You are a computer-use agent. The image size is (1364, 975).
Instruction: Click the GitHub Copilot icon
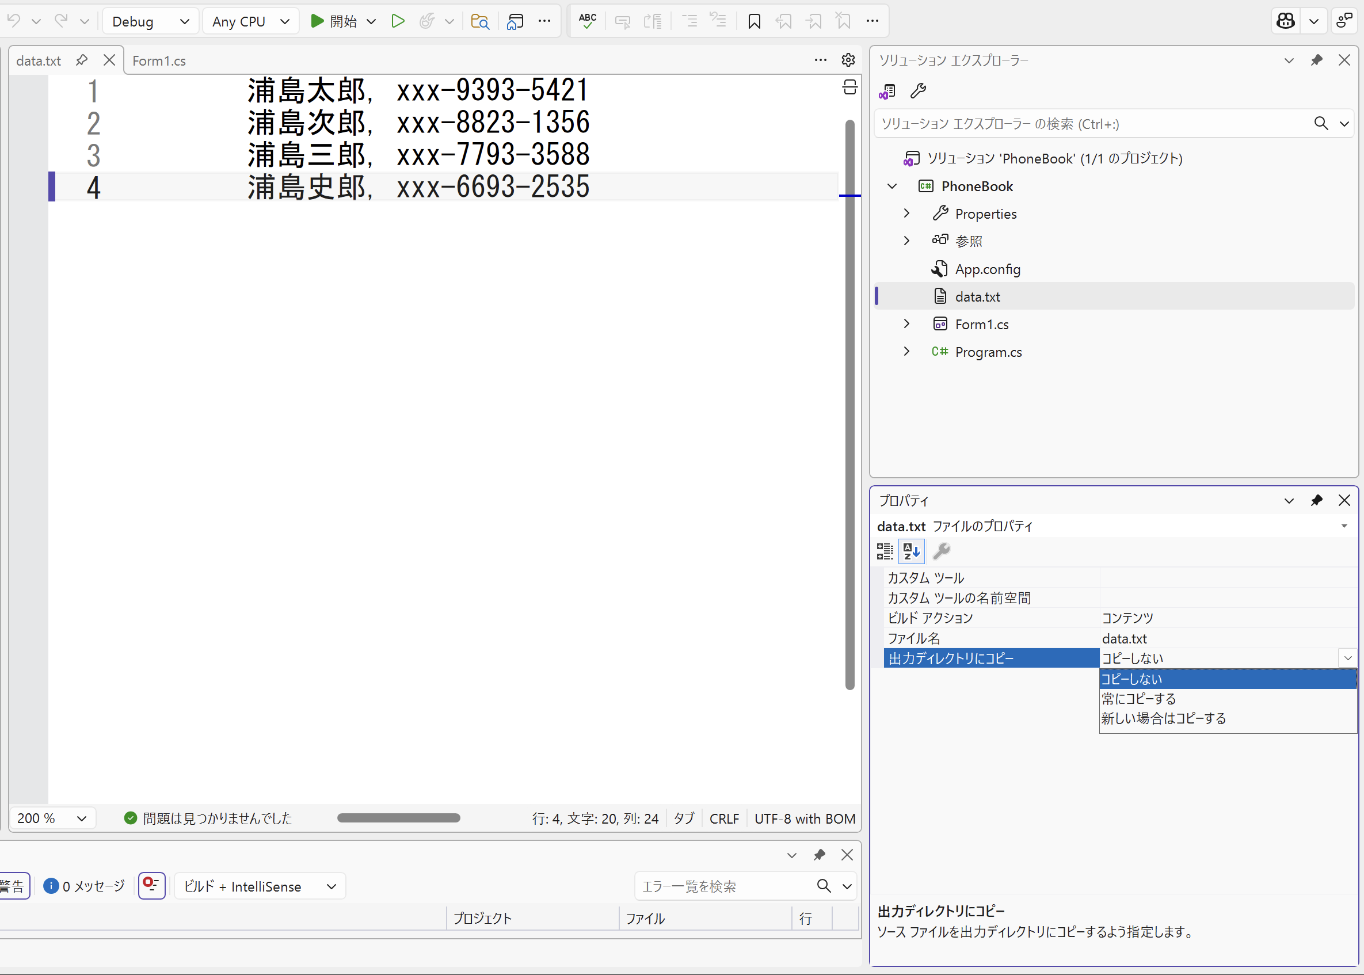click(x=1285, y=21)
